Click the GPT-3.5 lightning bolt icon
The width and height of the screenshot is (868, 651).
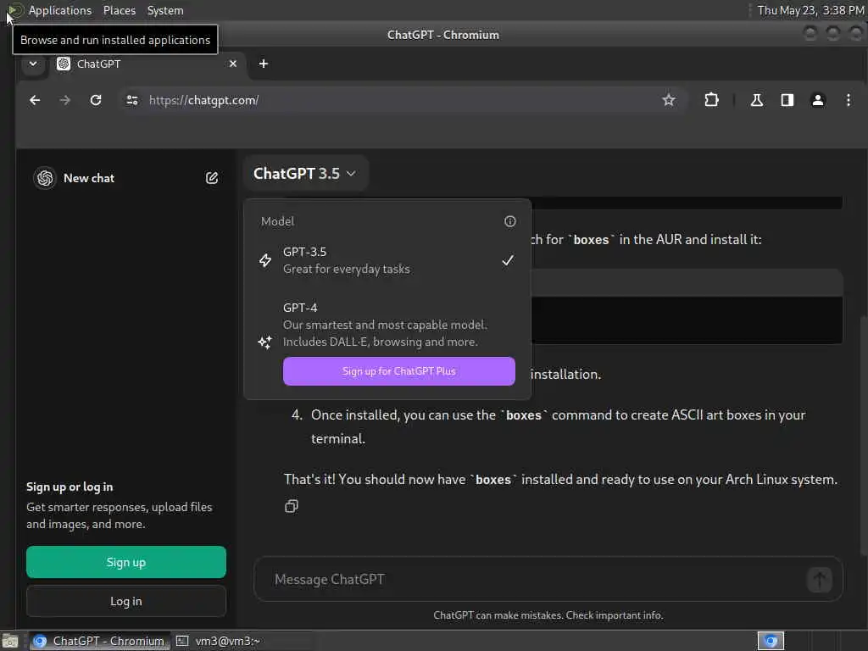(x=265, y=260)
